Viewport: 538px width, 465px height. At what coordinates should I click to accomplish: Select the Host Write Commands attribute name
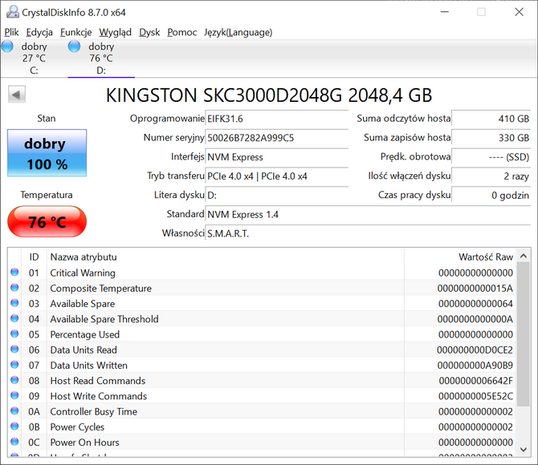pyautogui.click(x=99, y=396)
